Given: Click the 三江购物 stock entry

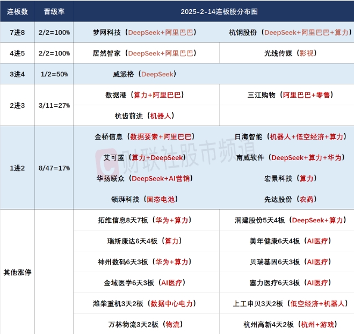Looking at the screenshot, I should tap(290, 95).
